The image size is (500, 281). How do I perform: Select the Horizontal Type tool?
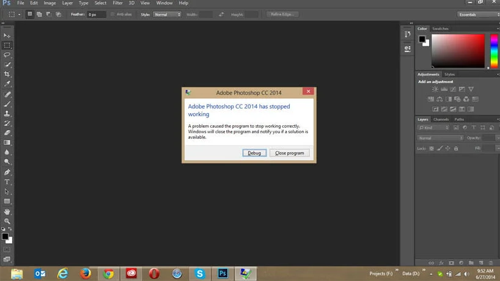[7, 182]
